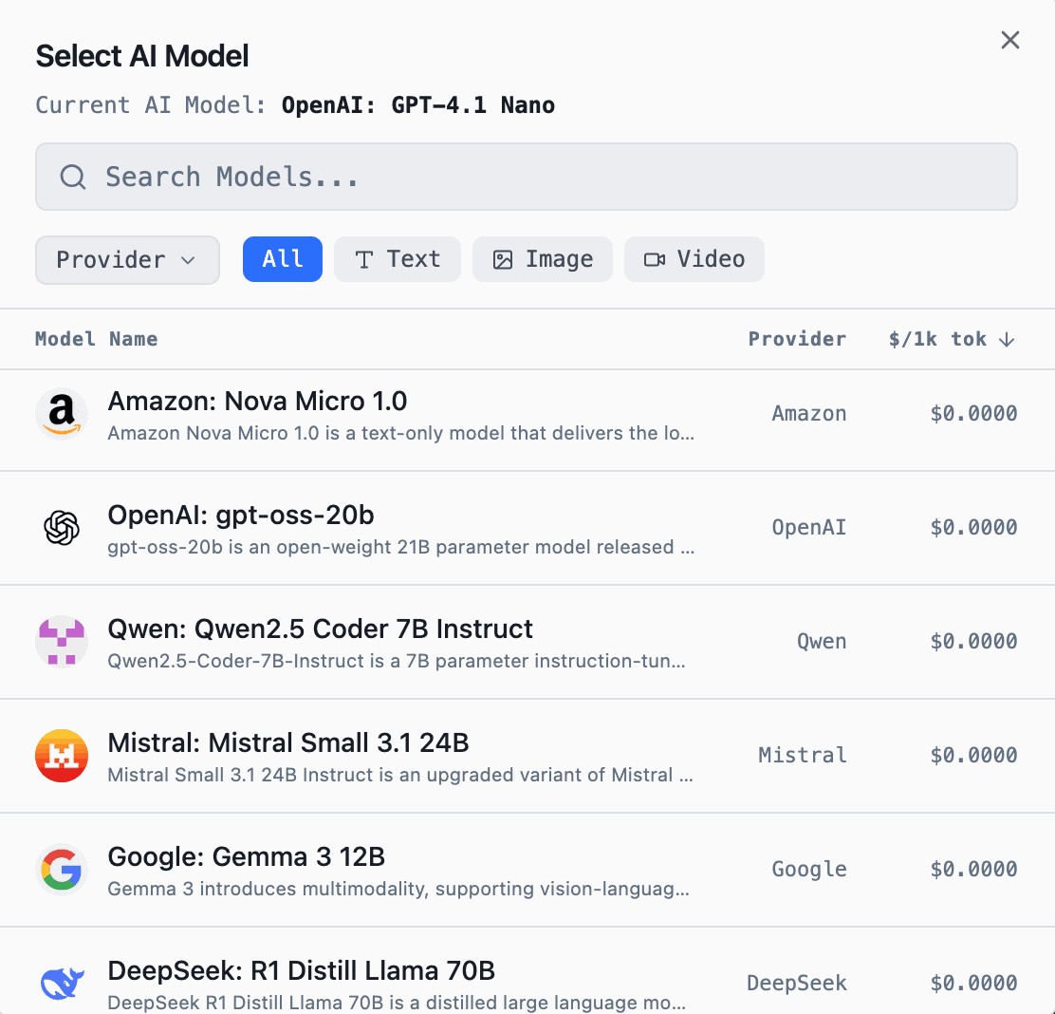
Task: Sort by the $/1k tok column
Action: (x=952, y=339)
